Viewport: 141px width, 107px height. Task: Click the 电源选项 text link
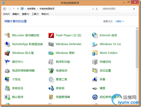tap(61, 71)
